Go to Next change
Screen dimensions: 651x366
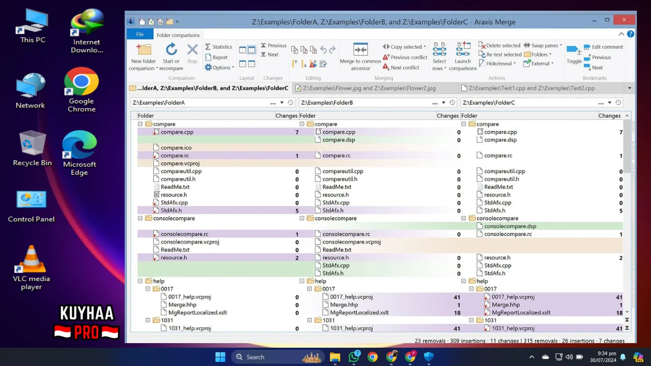270,54
